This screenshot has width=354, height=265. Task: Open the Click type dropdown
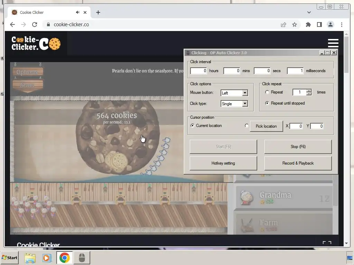(234, 104)
